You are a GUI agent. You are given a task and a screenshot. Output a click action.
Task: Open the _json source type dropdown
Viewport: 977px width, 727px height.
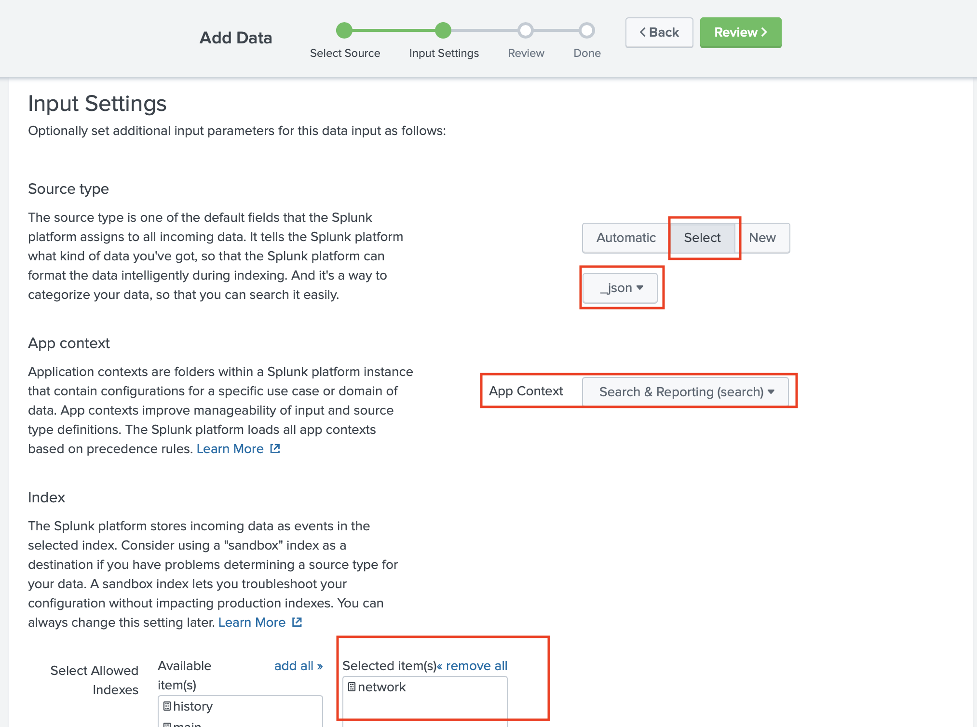tap(621, 288)
